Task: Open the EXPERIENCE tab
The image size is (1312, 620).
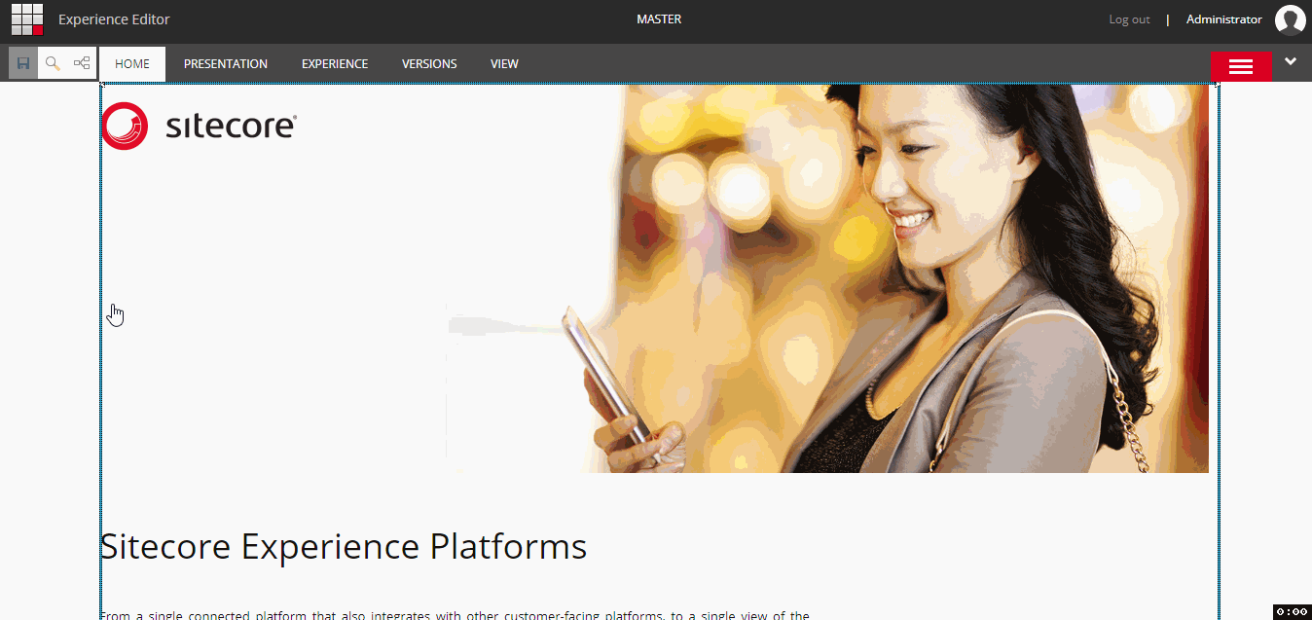Action: click(335, 64)
